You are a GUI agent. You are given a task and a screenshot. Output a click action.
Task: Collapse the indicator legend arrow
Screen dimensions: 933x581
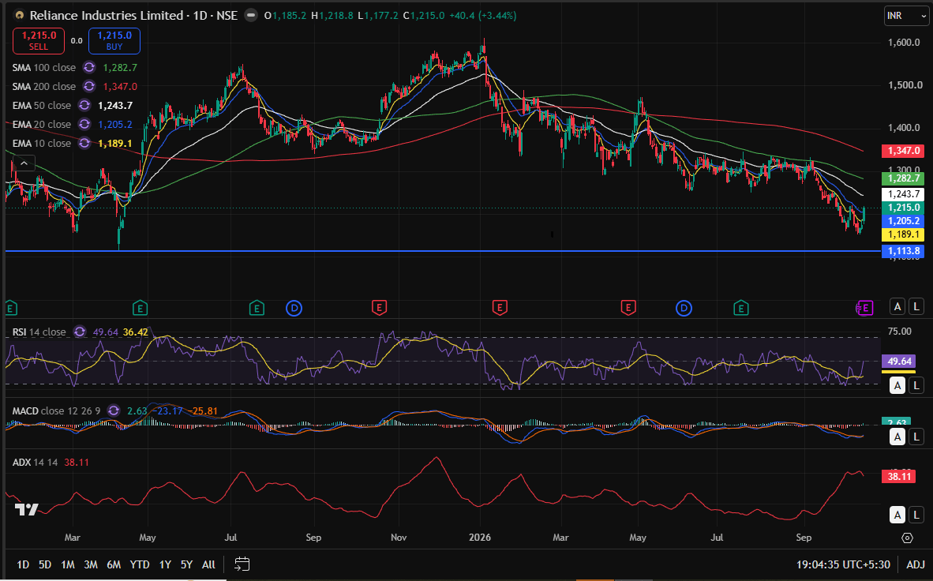tap(24, 163)
